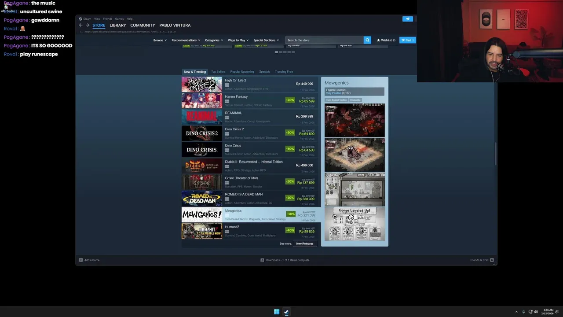The height and width of the screenshot is (317, 563).
Task: Click the Friends & Chat label
Action: [x=479, y=260]
